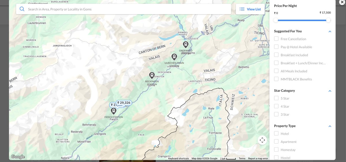Click the search magnifier icon
The image size is (346, 162).
pyautogui.click(x=22, y=9)
